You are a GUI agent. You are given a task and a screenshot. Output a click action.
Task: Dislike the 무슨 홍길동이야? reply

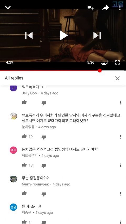click(x=44, y=194)
